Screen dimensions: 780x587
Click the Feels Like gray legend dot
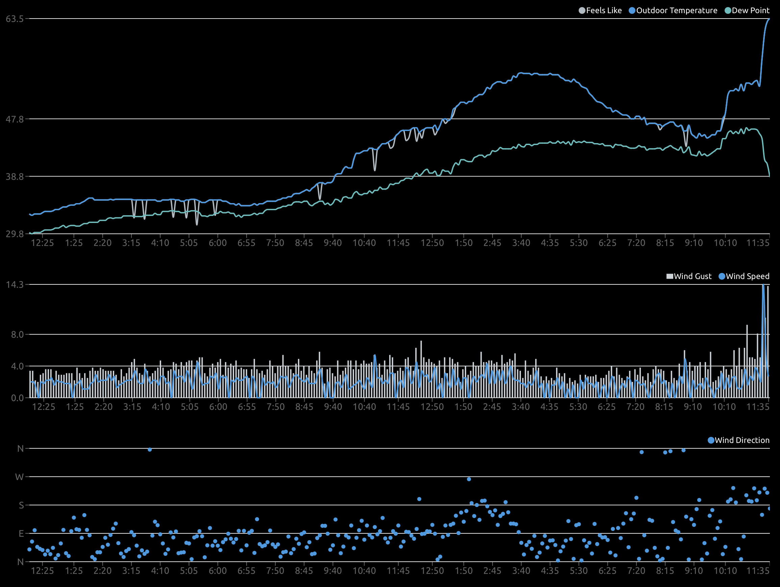[582, 10]
